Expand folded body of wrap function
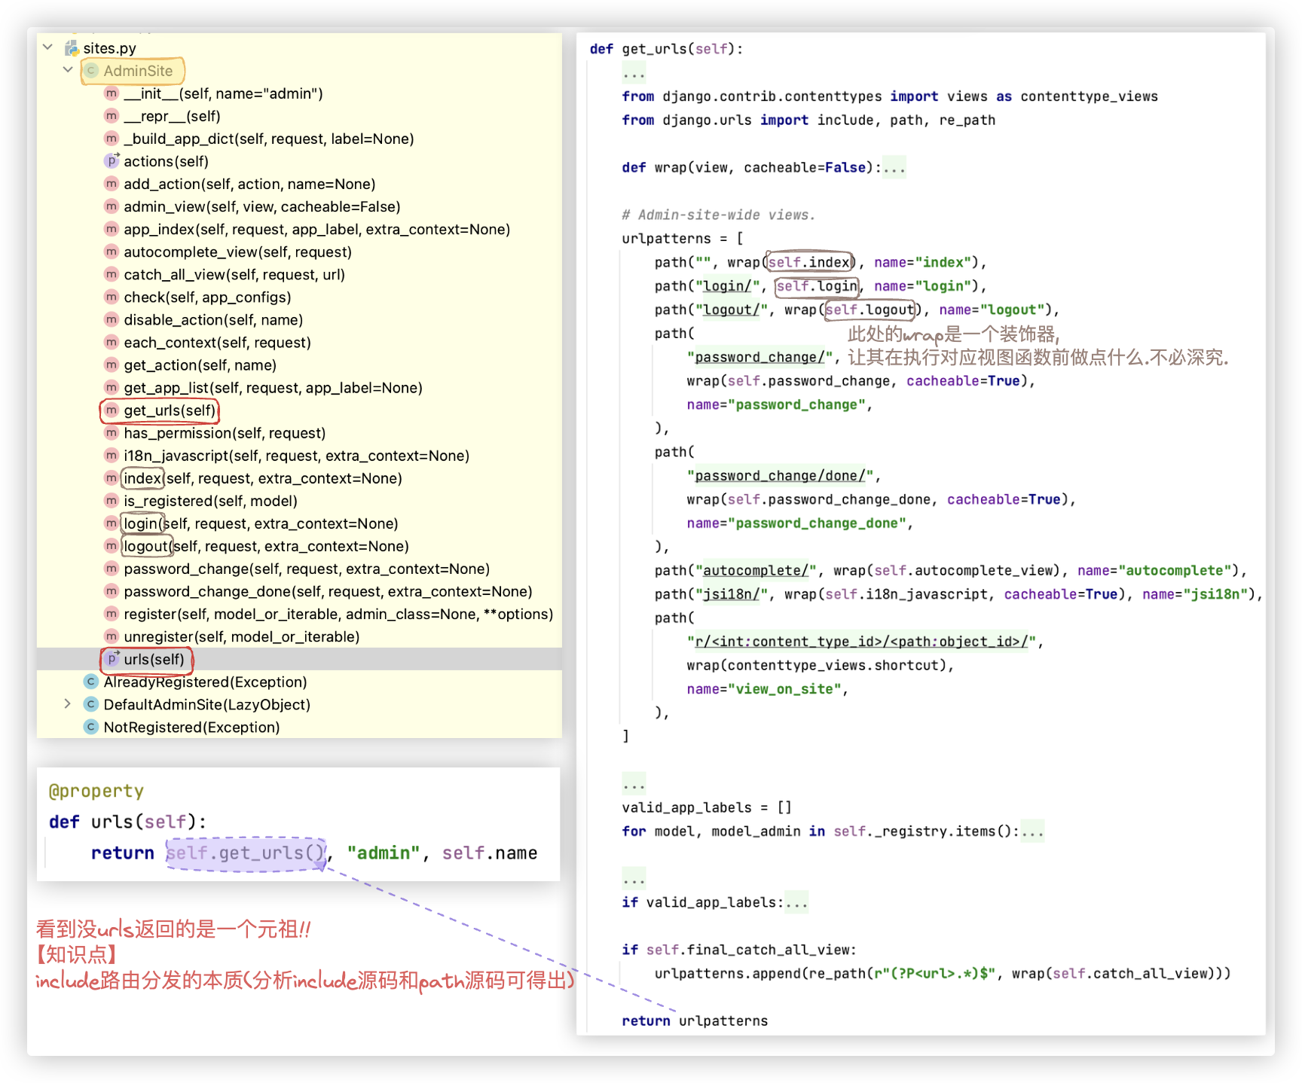 pos(894,167)
